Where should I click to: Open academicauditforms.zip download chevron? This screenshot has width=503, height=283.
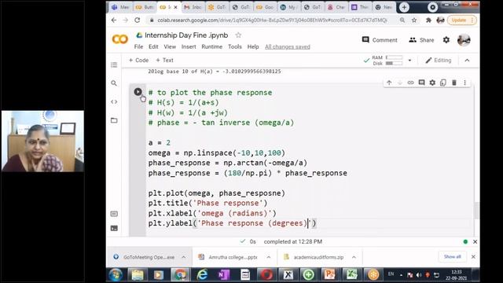[354, 257]
